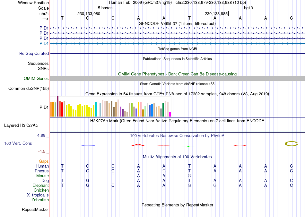Click the G base in the Mouse alignment row
This screenshot has width=305, height=217.
pyautogui.click(x=189, y=176)
